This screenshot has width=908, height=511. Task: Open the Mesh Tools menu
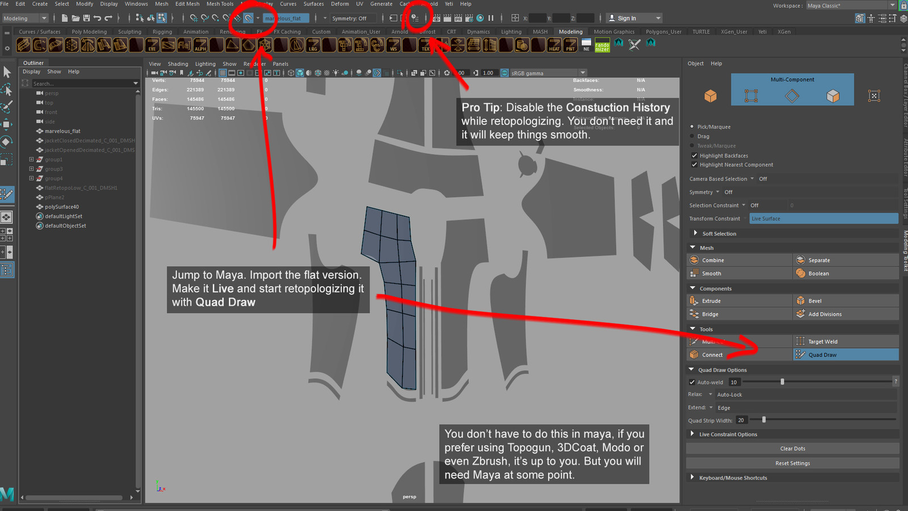tap(220, 4)
